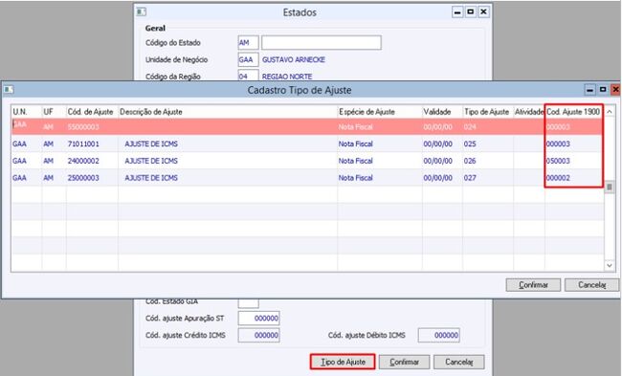This screenshot has height=376, width=622.
Task: Click Cancelar in the Estados window
Action: pyautogui.click(x=458, y=362)
